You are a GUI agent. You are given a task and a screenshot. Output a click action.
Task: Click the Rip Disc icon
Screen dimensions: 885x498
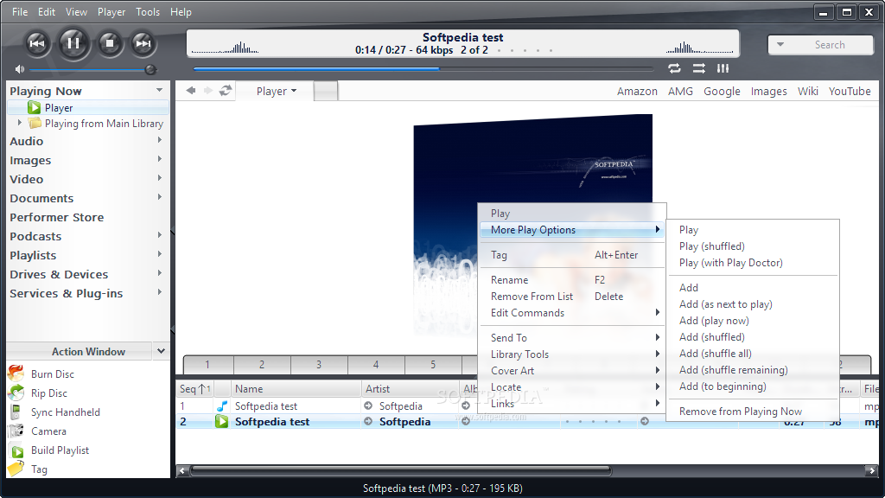[16, 393]
